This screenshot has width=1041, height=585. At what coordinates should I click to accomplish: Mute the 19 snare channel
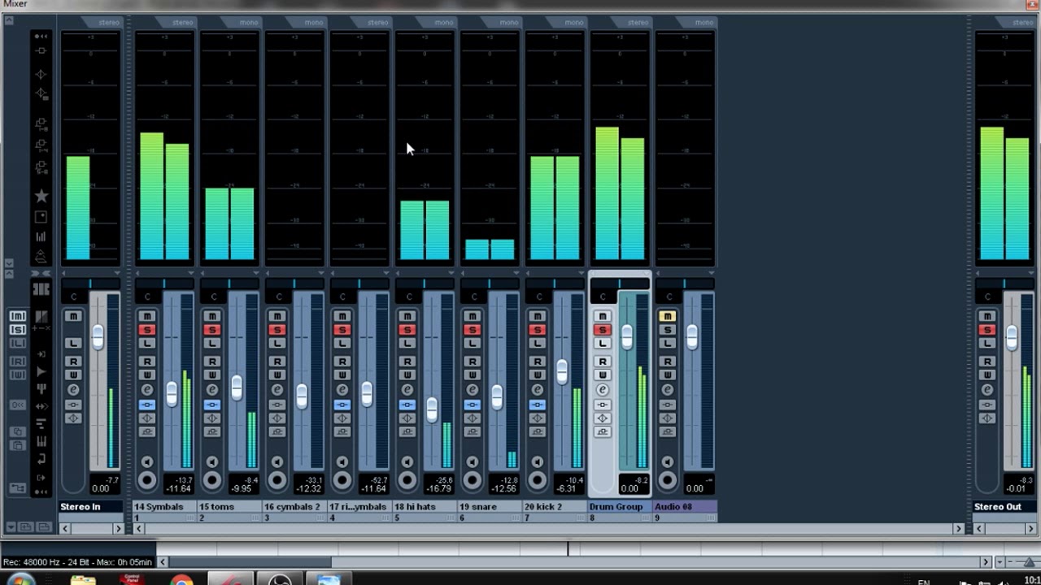click(x=472, y=316)
